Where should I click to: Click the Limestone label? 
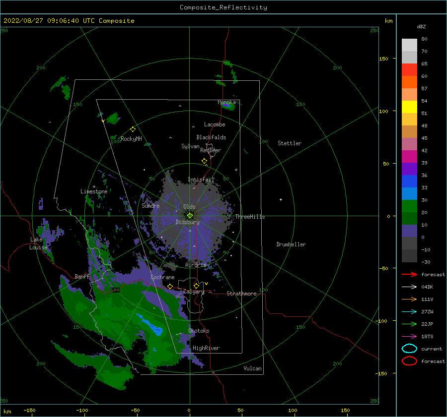(x=94, y=191)
